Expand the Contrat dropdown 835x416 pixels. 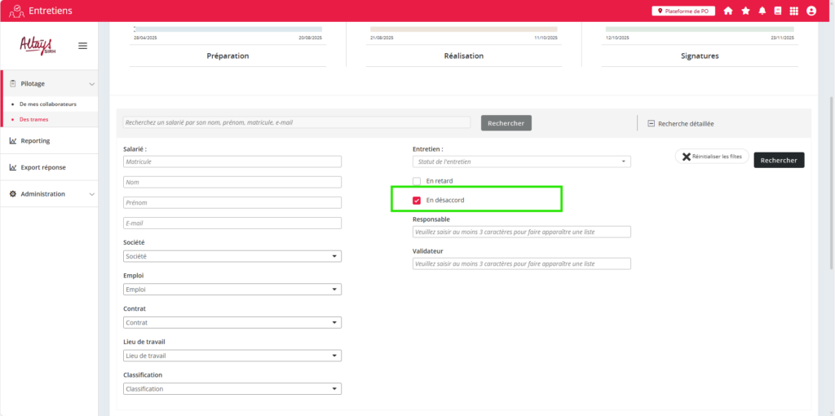pos(232,323)
